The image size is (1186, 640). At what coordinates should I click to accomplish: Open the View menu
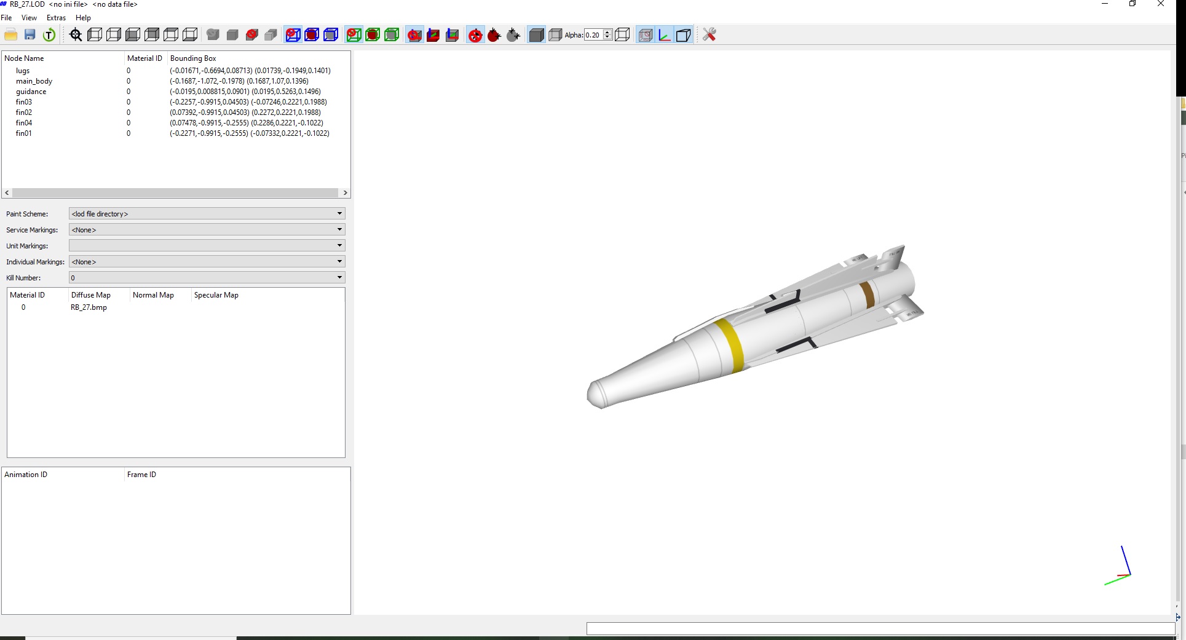click(29, 18)
